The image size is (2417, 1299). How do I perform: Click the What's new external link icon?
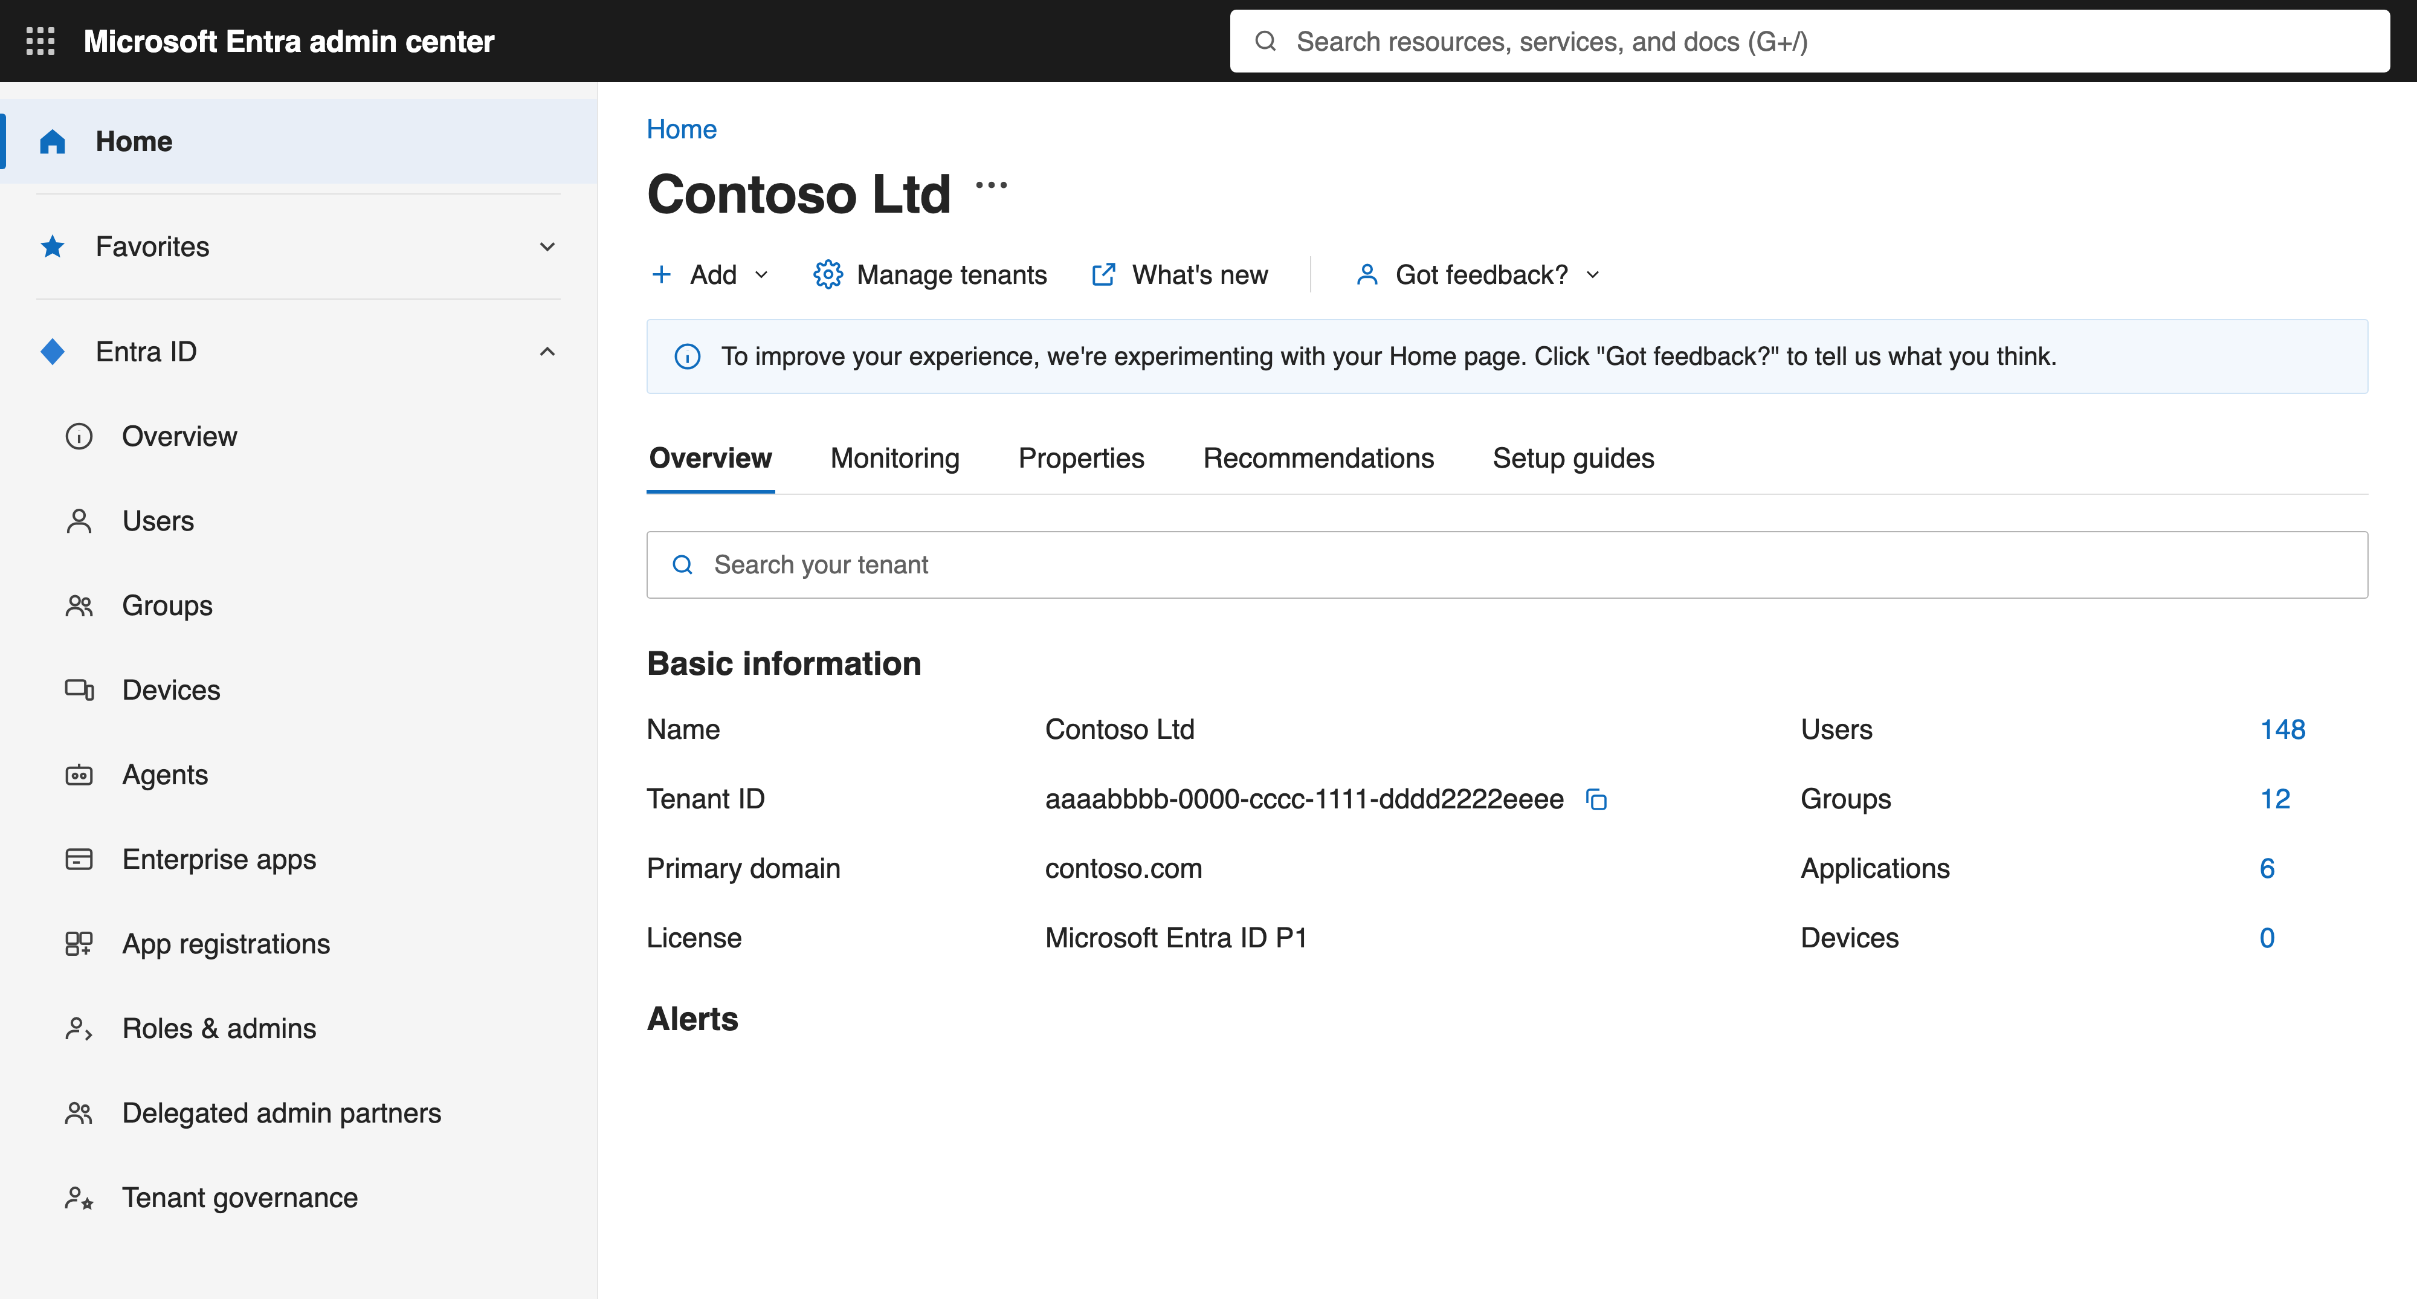click(1103, 275)
